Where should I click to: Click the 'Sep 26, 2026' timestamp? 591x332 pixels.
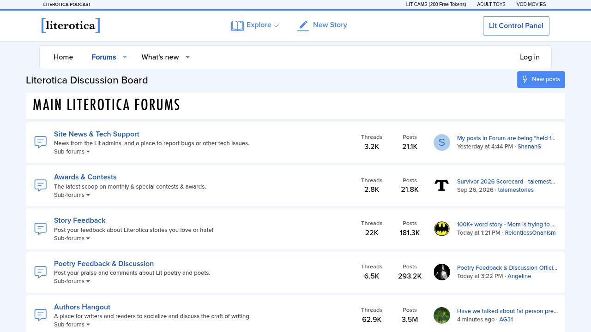[x=475, y=190]
